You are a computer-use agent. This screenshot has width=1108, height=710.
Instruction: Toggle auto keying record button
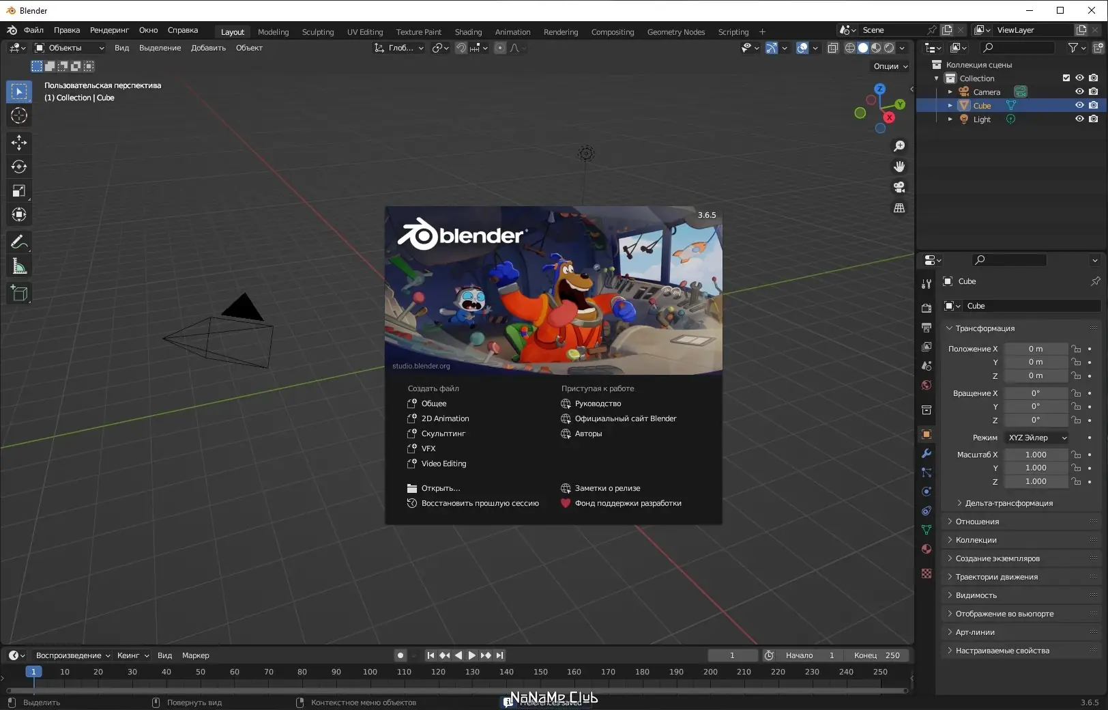click(x=400, y=655)
